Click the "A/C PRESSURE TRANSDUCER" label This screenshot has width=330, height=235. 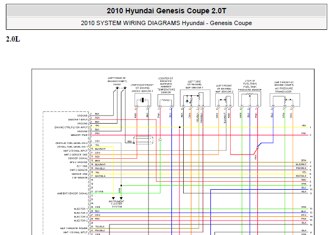pyautogui.click(x=284, y=90)
